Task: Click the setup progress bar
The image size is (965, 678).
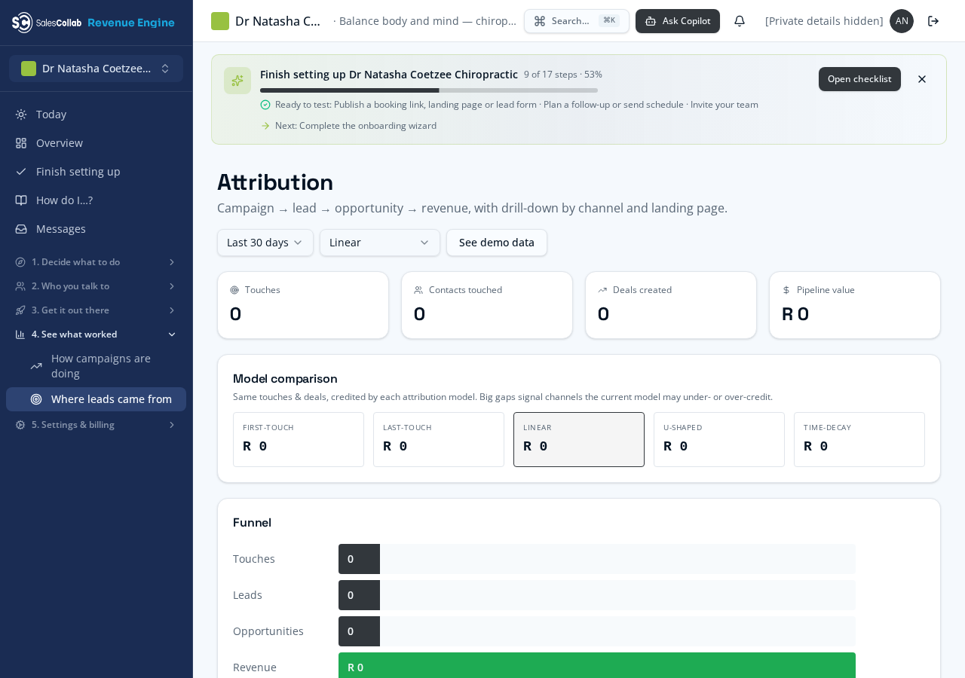Action: click(429, 90)
